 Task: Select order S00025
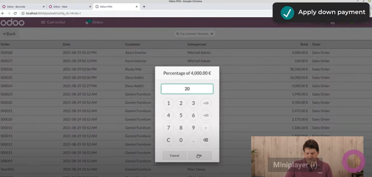pos(186,78)
